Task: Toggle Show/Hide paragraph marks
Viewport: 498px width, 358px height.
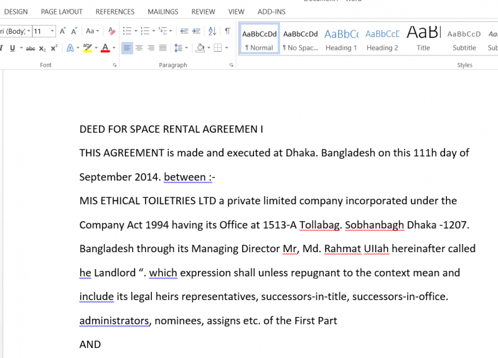Action: (x=227, y=31)
